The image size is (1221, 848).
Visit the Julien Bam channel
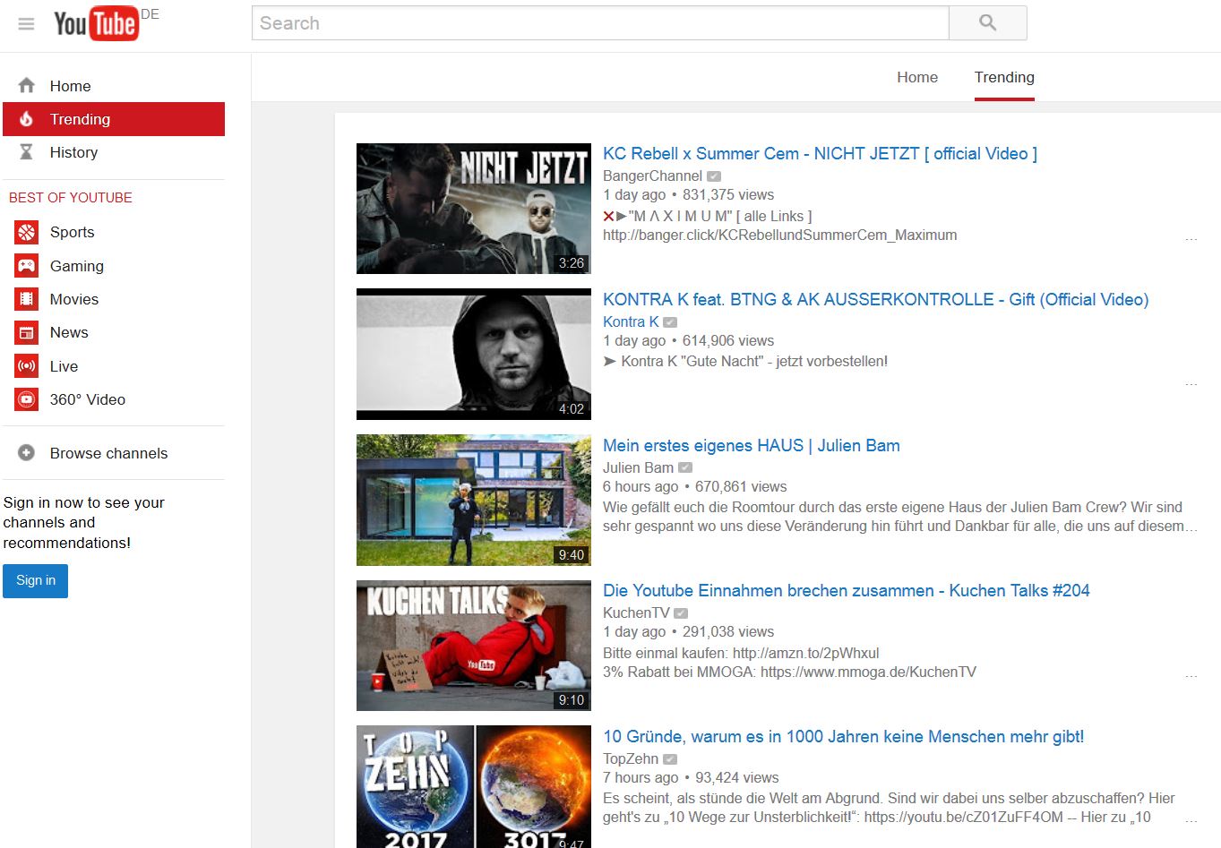638,467
